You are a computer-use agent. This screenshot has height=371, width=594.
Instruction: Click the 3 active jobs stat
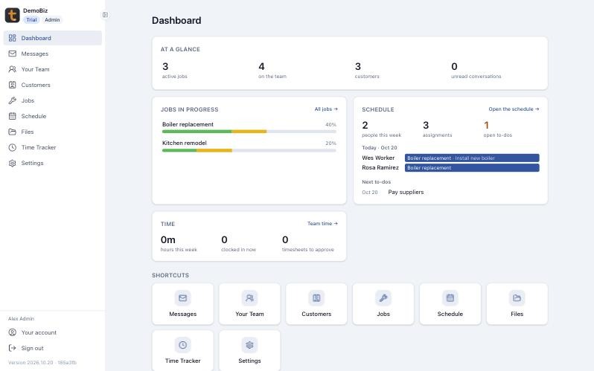pyautogui.click(x=175, y=70)
